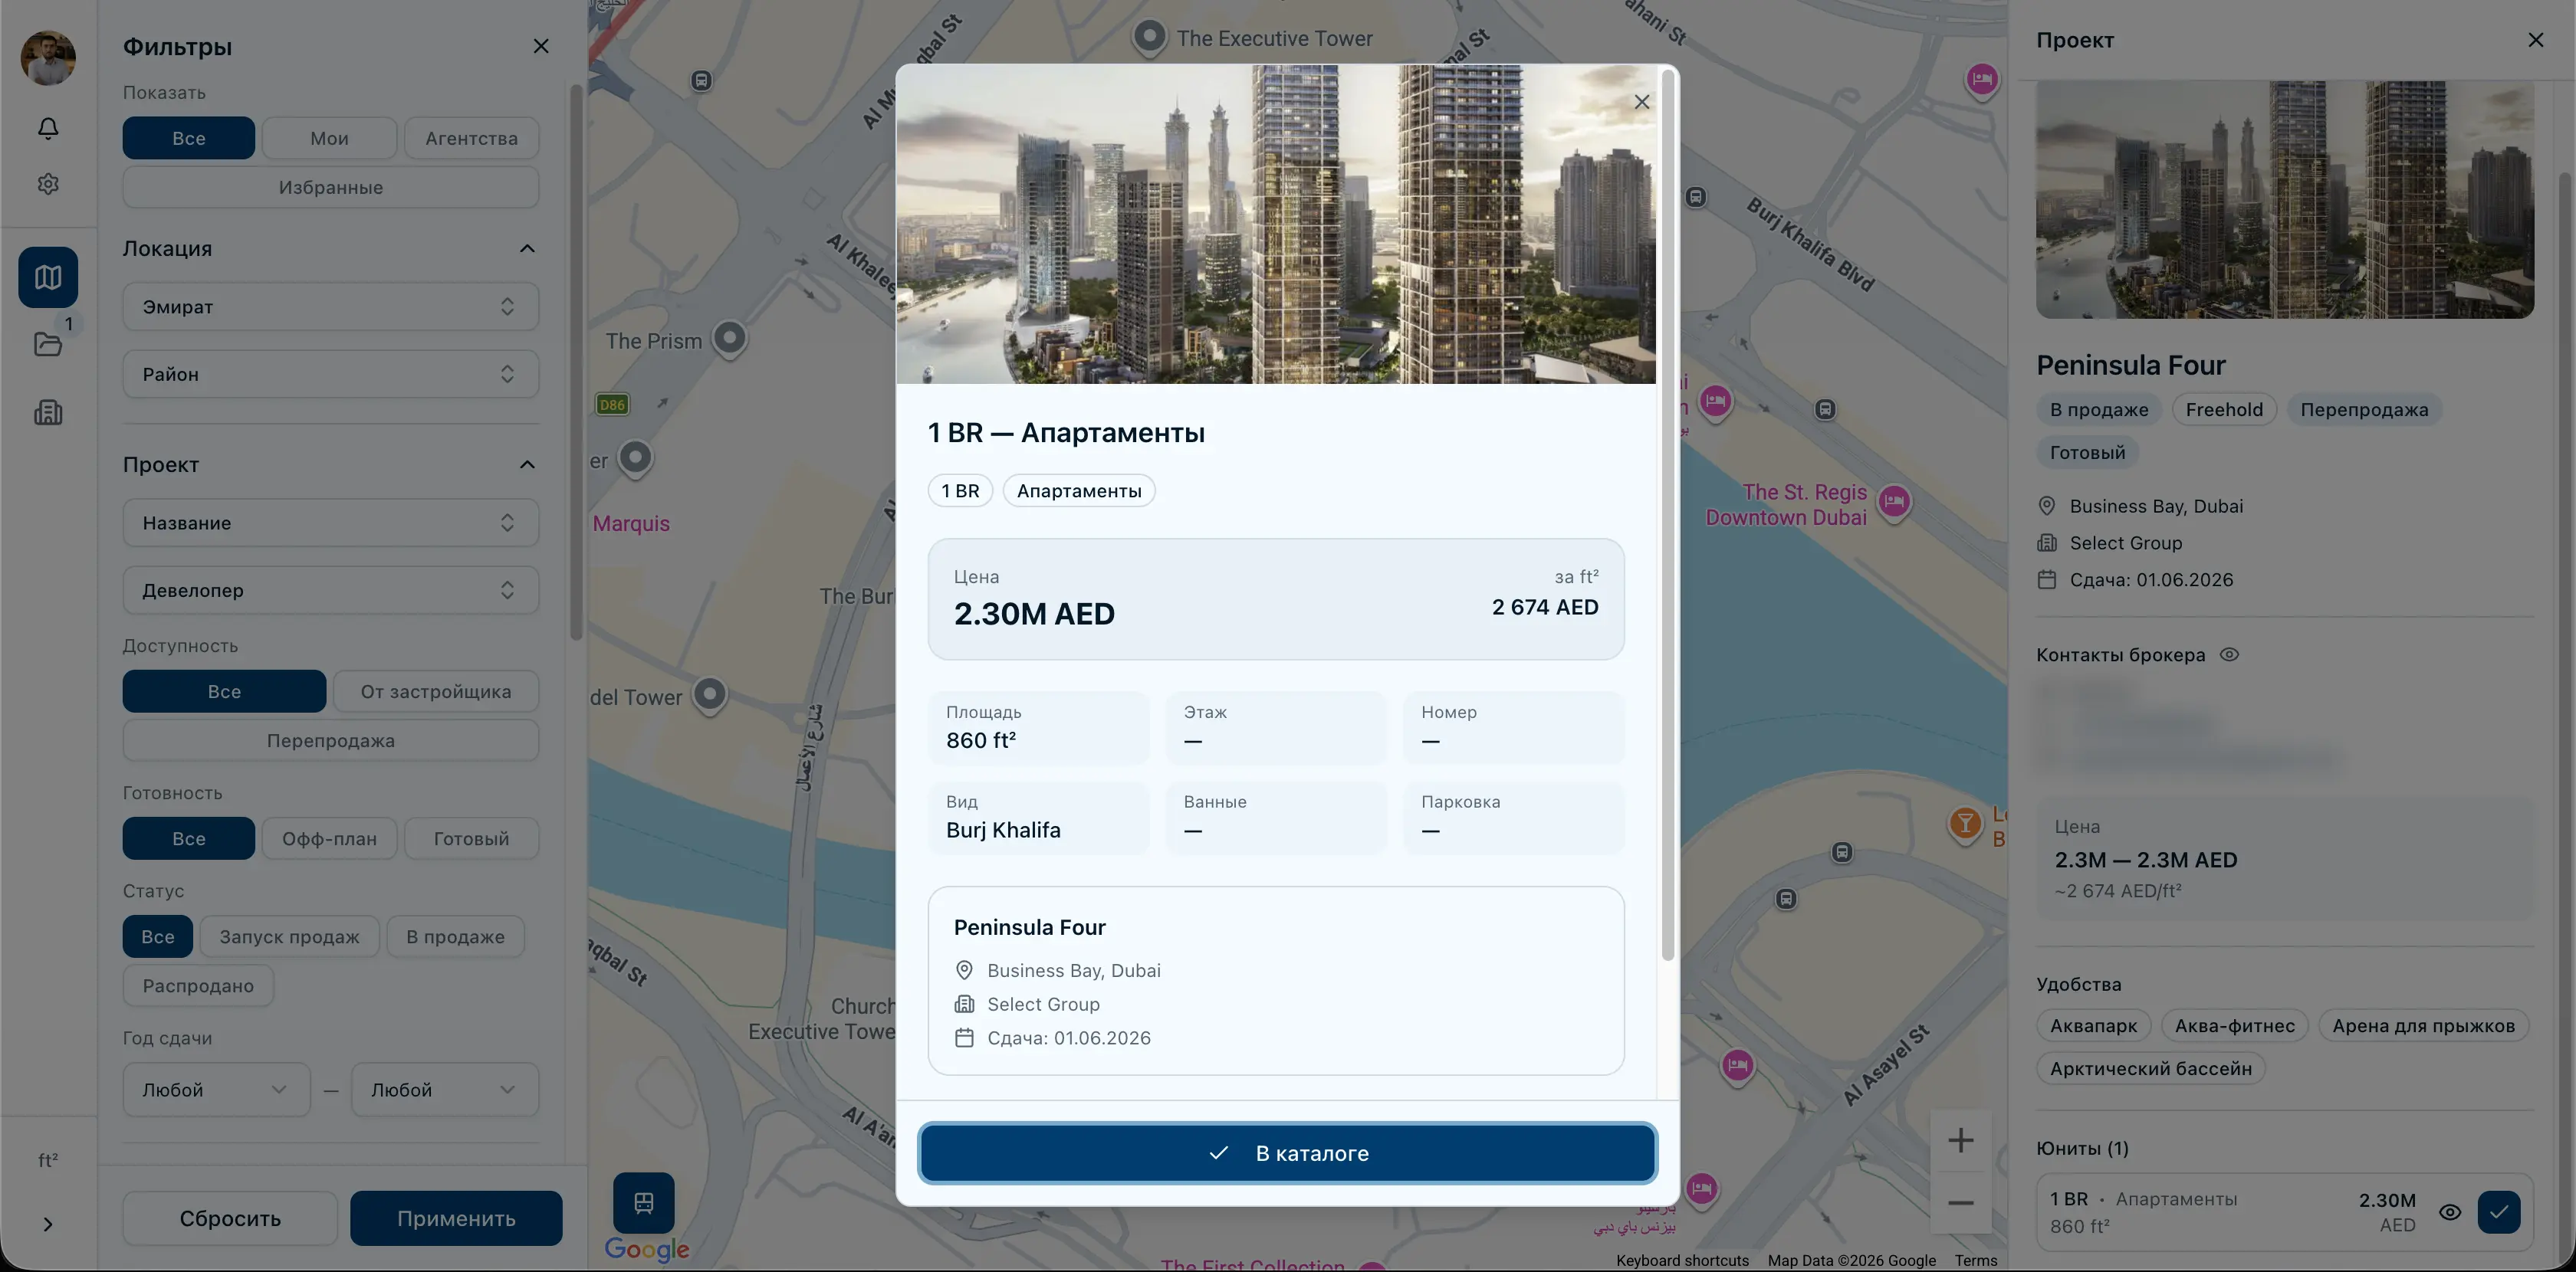
Task: Select the map view sidebar icon
Action: pyautogui.click(x=48, y=277)
